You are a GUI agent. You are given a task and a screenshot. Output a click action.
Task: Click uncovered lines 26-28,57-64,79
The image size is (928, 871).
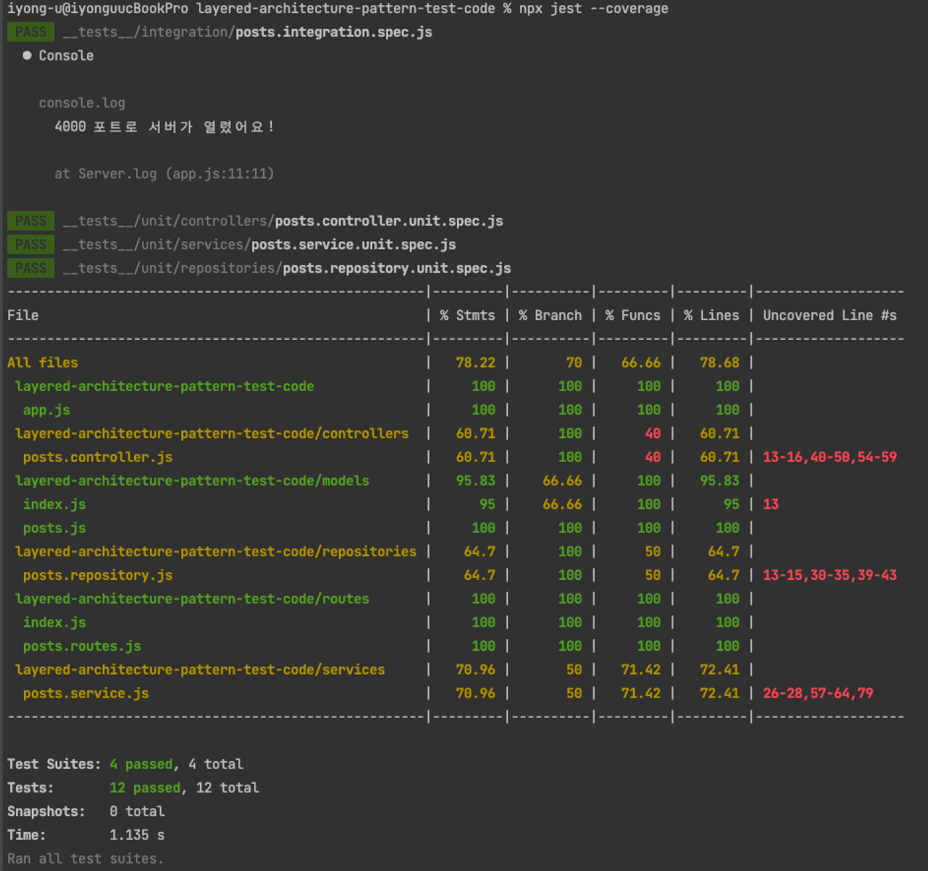(818, 693)
